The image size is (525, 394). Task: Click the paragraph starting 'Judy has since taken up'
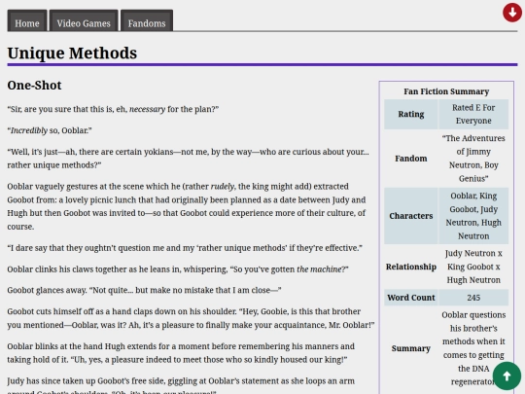pos(181,385)
